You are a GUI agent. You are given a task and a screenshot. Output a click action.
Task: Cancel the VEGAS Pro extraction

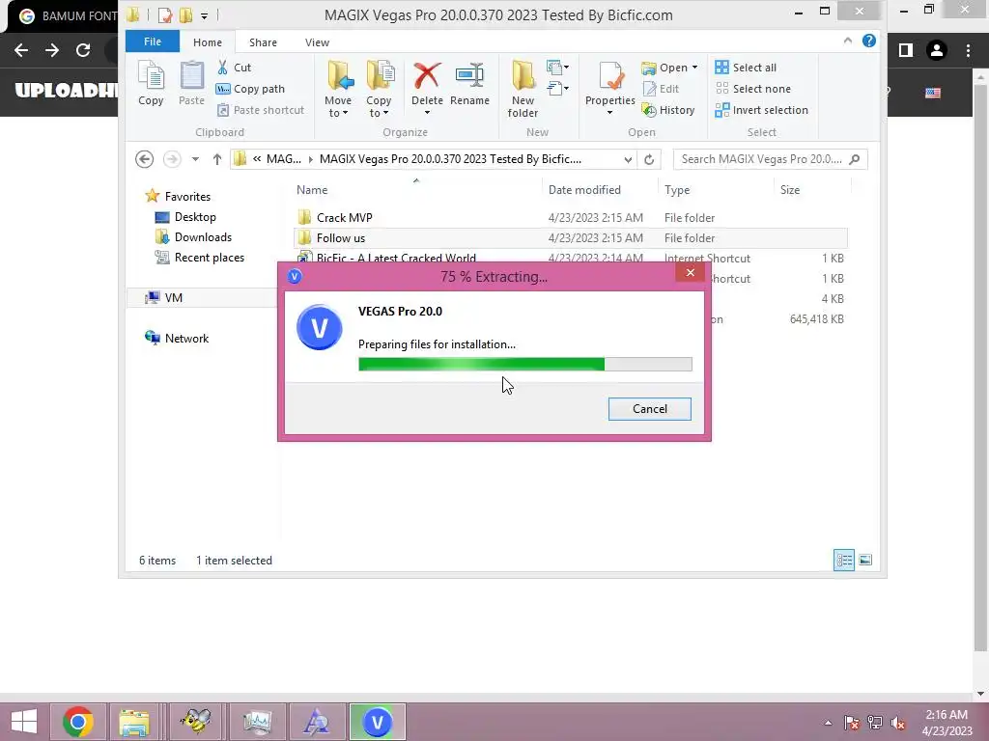pos(650,409)
